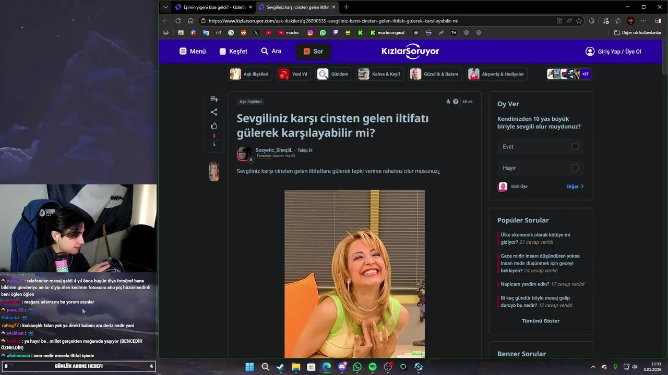The image size is (668, 375).
Task: Go to KızlarSoruyor home logo
Action: pos(410,51)
